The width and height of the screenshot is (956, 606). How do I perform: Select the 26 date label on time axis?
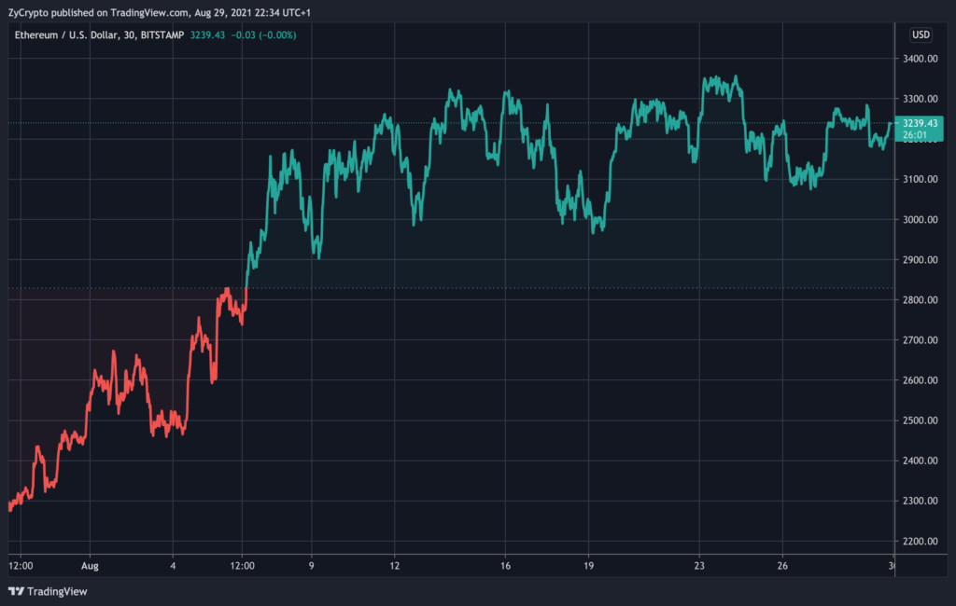[x=782, y=565]
